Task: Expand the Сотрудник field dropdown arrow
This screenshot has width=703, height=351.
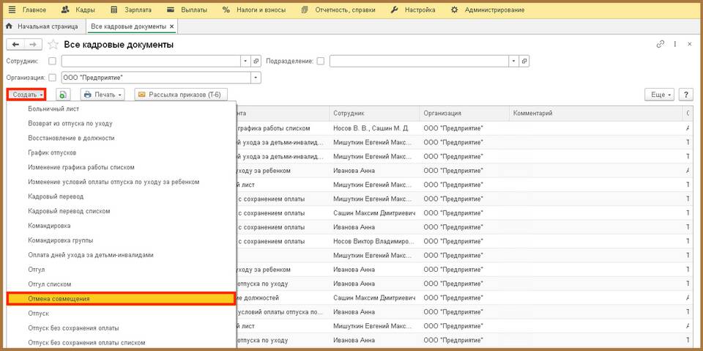Action: (246, 61)
